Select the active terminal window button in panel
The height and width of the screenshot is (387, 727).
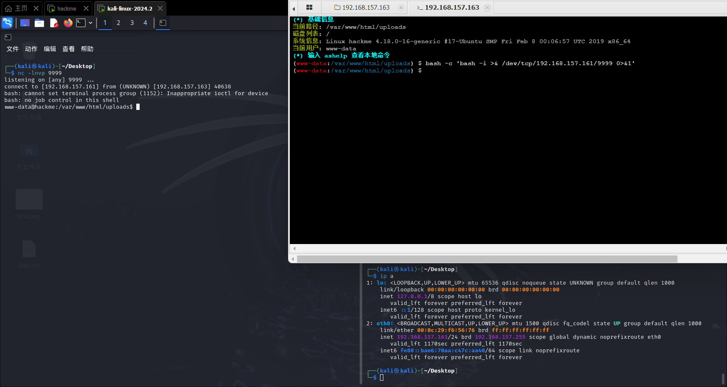tap(163, 23)
